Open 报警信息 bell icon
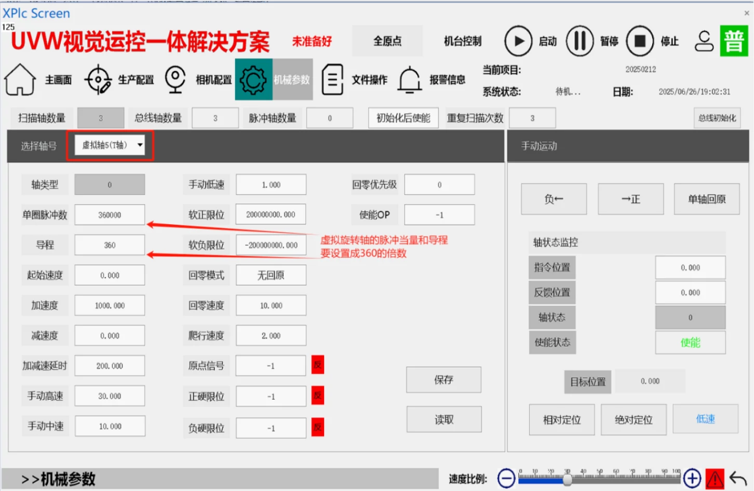Viewport: 754px width, 491px height. click(x=410, y=79)
